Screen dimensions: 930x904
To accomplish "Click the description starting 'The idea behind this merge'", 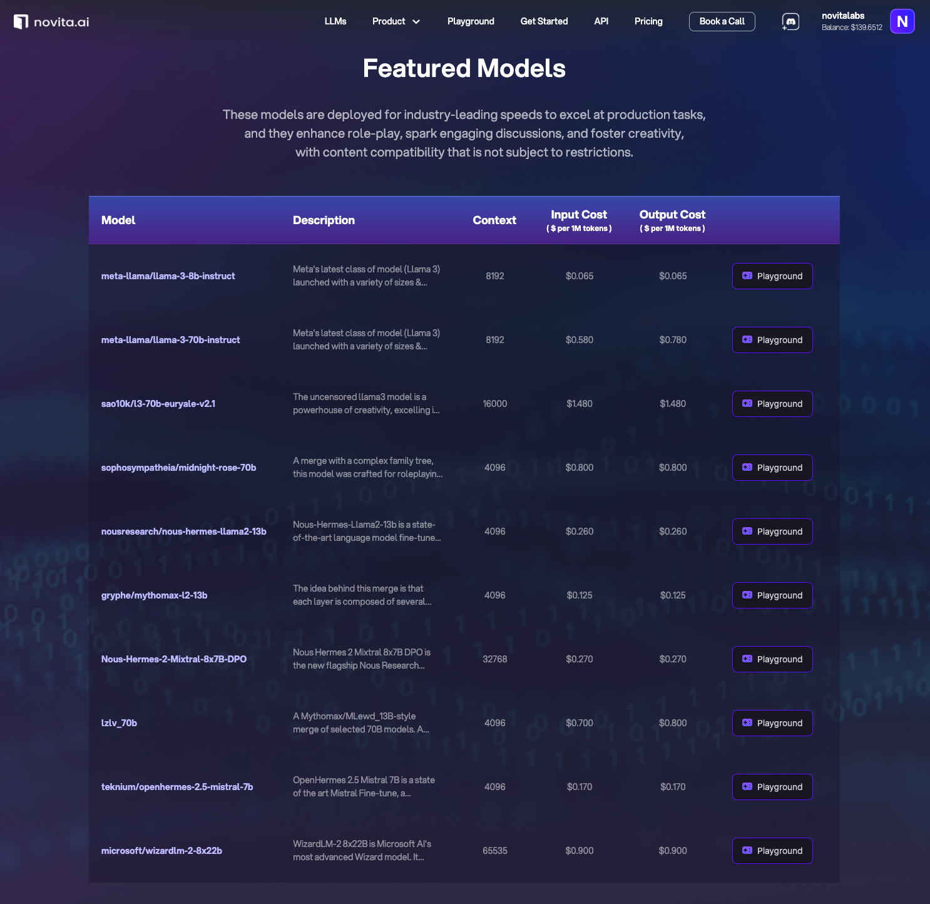I will pyautogui.click(x=362, y=595).
